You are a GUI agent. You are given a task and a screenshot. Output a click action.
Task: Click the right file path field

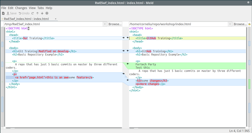pos(178,24)
